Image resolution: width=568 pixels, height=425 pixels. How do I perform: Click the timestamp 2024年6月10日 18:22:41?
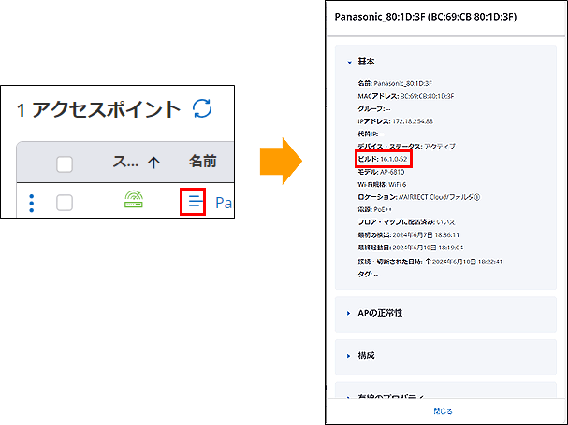[x=467, y=262]
